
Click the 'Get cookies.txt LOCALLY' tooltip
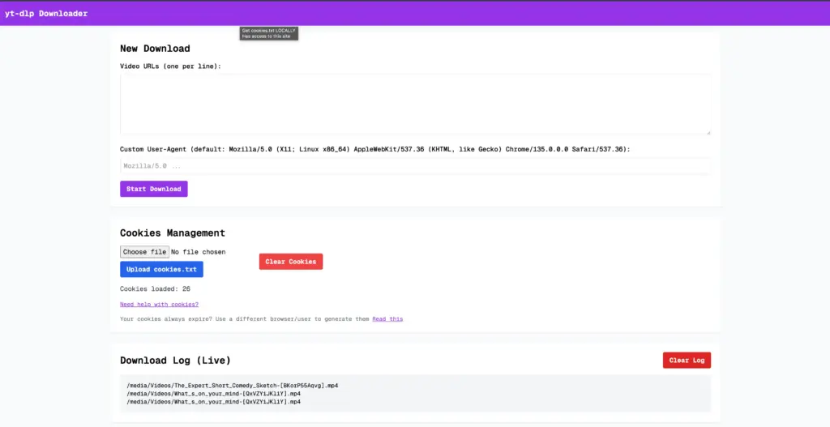[x=269, y=33]
